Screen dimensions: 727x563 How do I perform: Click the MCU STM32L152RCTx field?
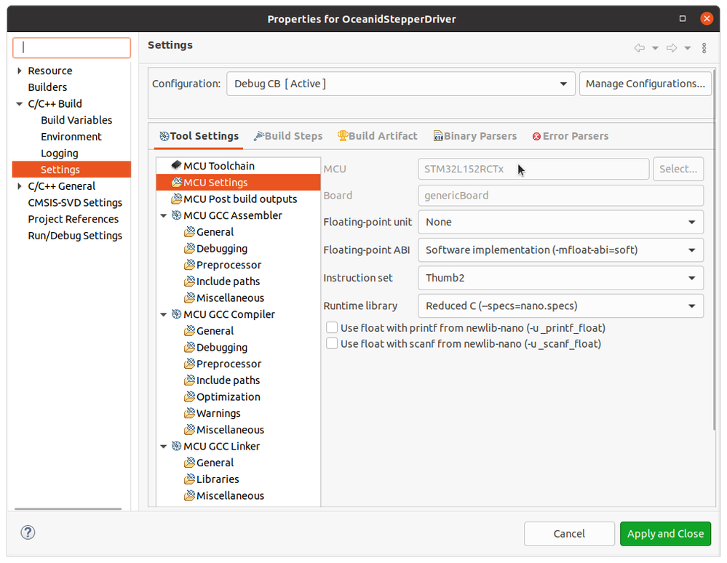(533, 169)
